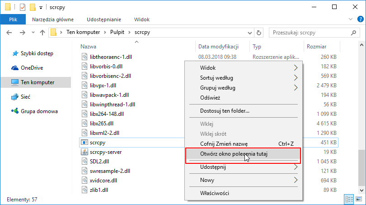Open the Sortuj według submenu
Screen dimensions: 366x205
[x=244, y=77]
